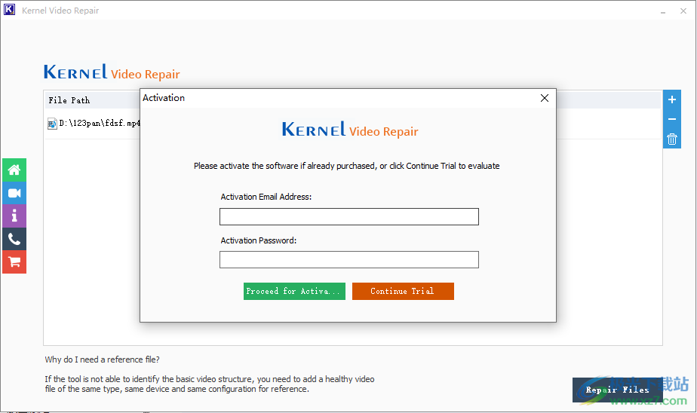
Task: Click the Proceed for Activation button
Action: coord(294,292)
